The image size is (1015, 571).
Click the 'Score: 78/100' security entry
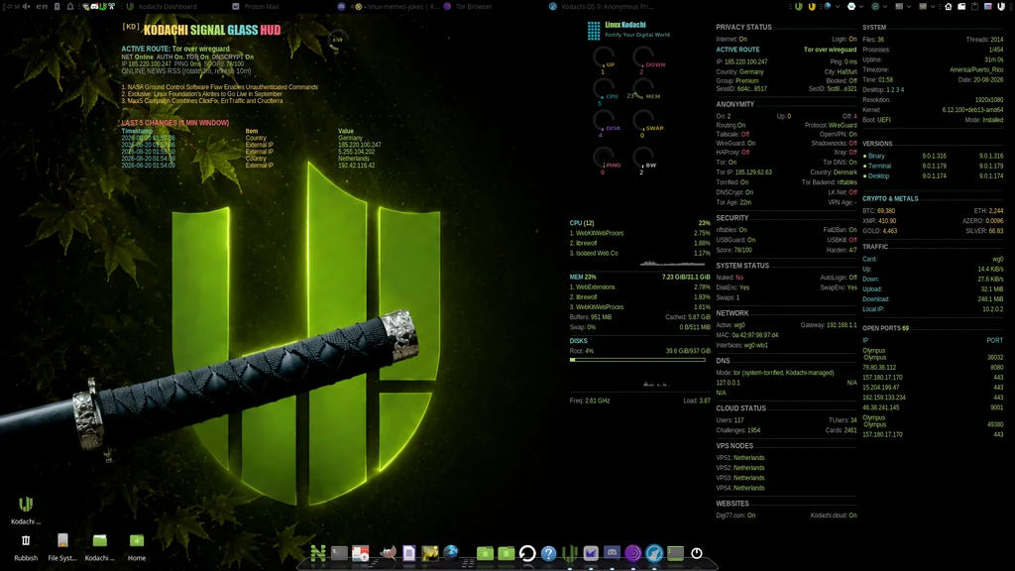pos(734,250)
